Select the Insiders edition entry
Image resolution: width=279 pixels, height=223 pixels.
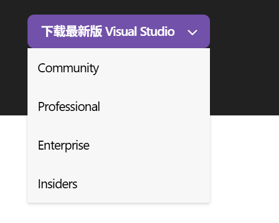pyautogui.click(x=118, y=184)
